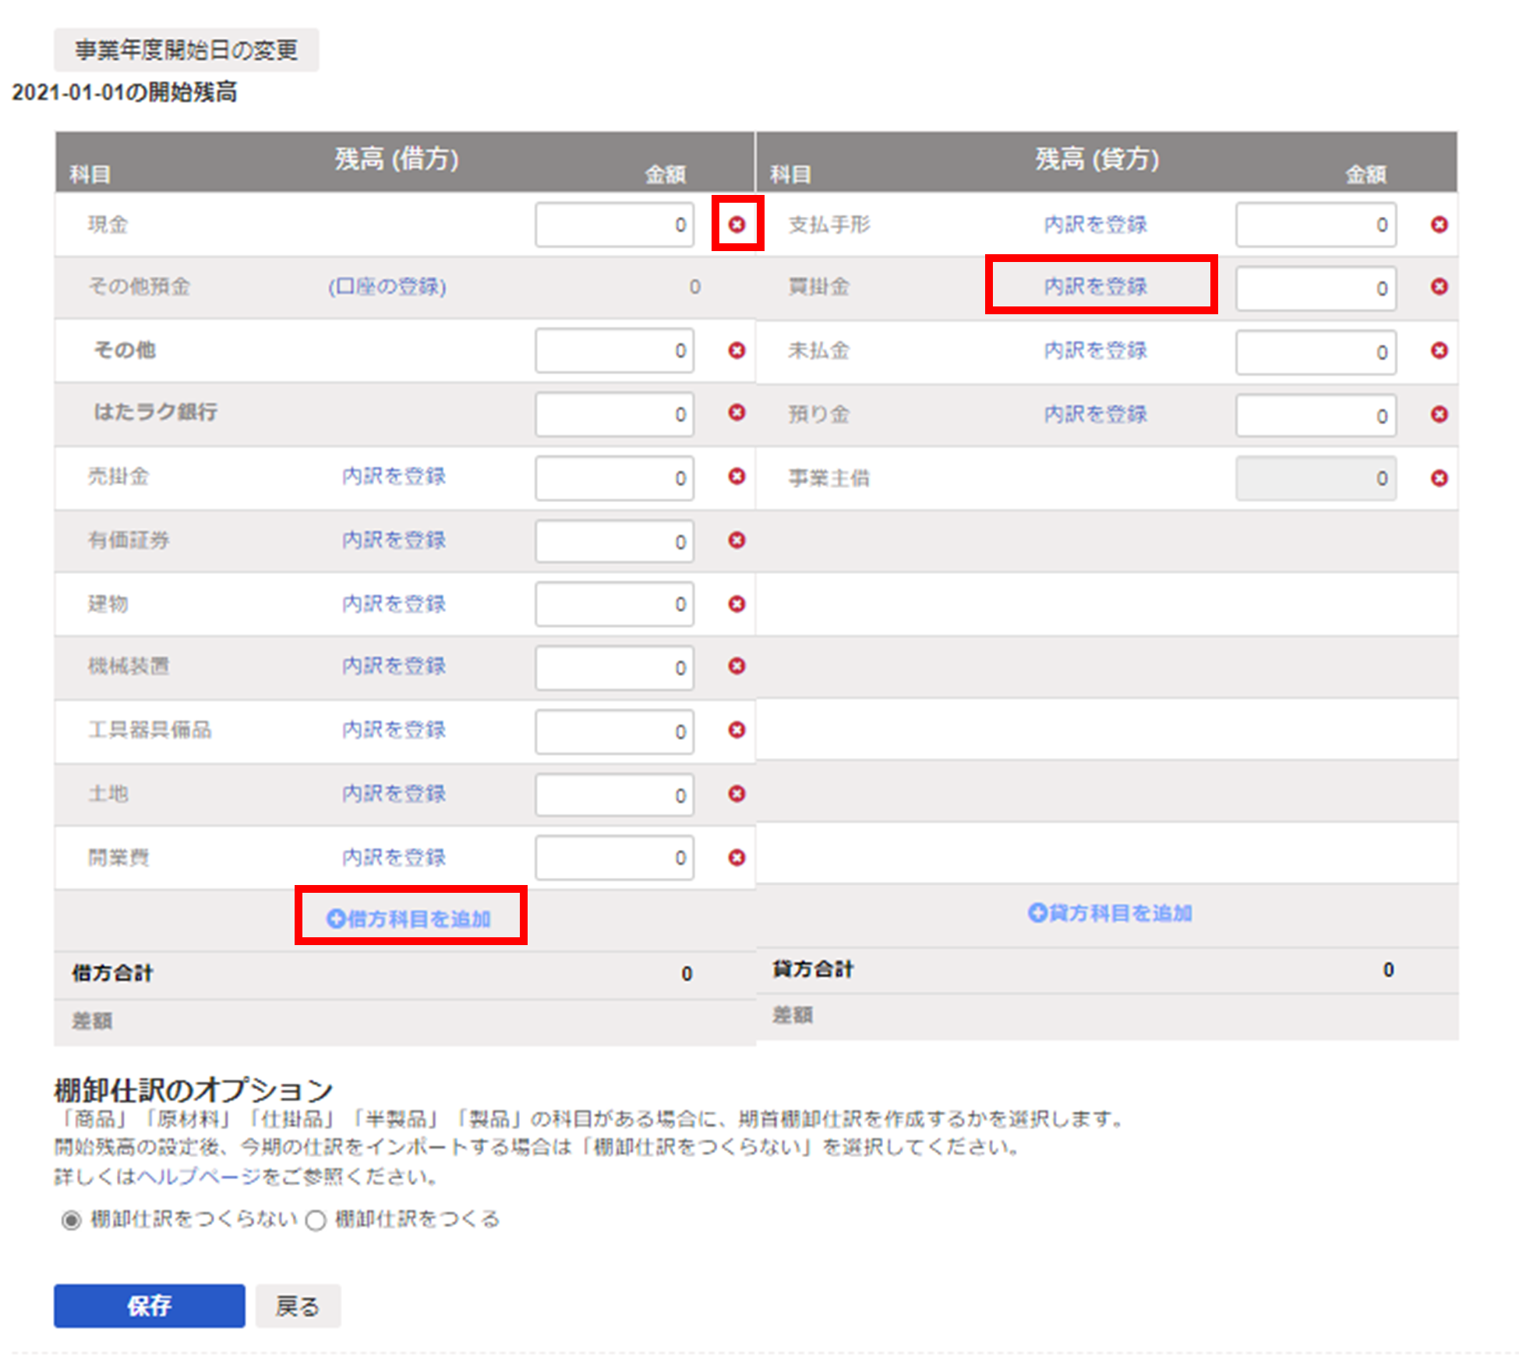Viewport: 1519px width, 1356px height.
Task: Delete the 機械装置 row
Action: point(737,666)
